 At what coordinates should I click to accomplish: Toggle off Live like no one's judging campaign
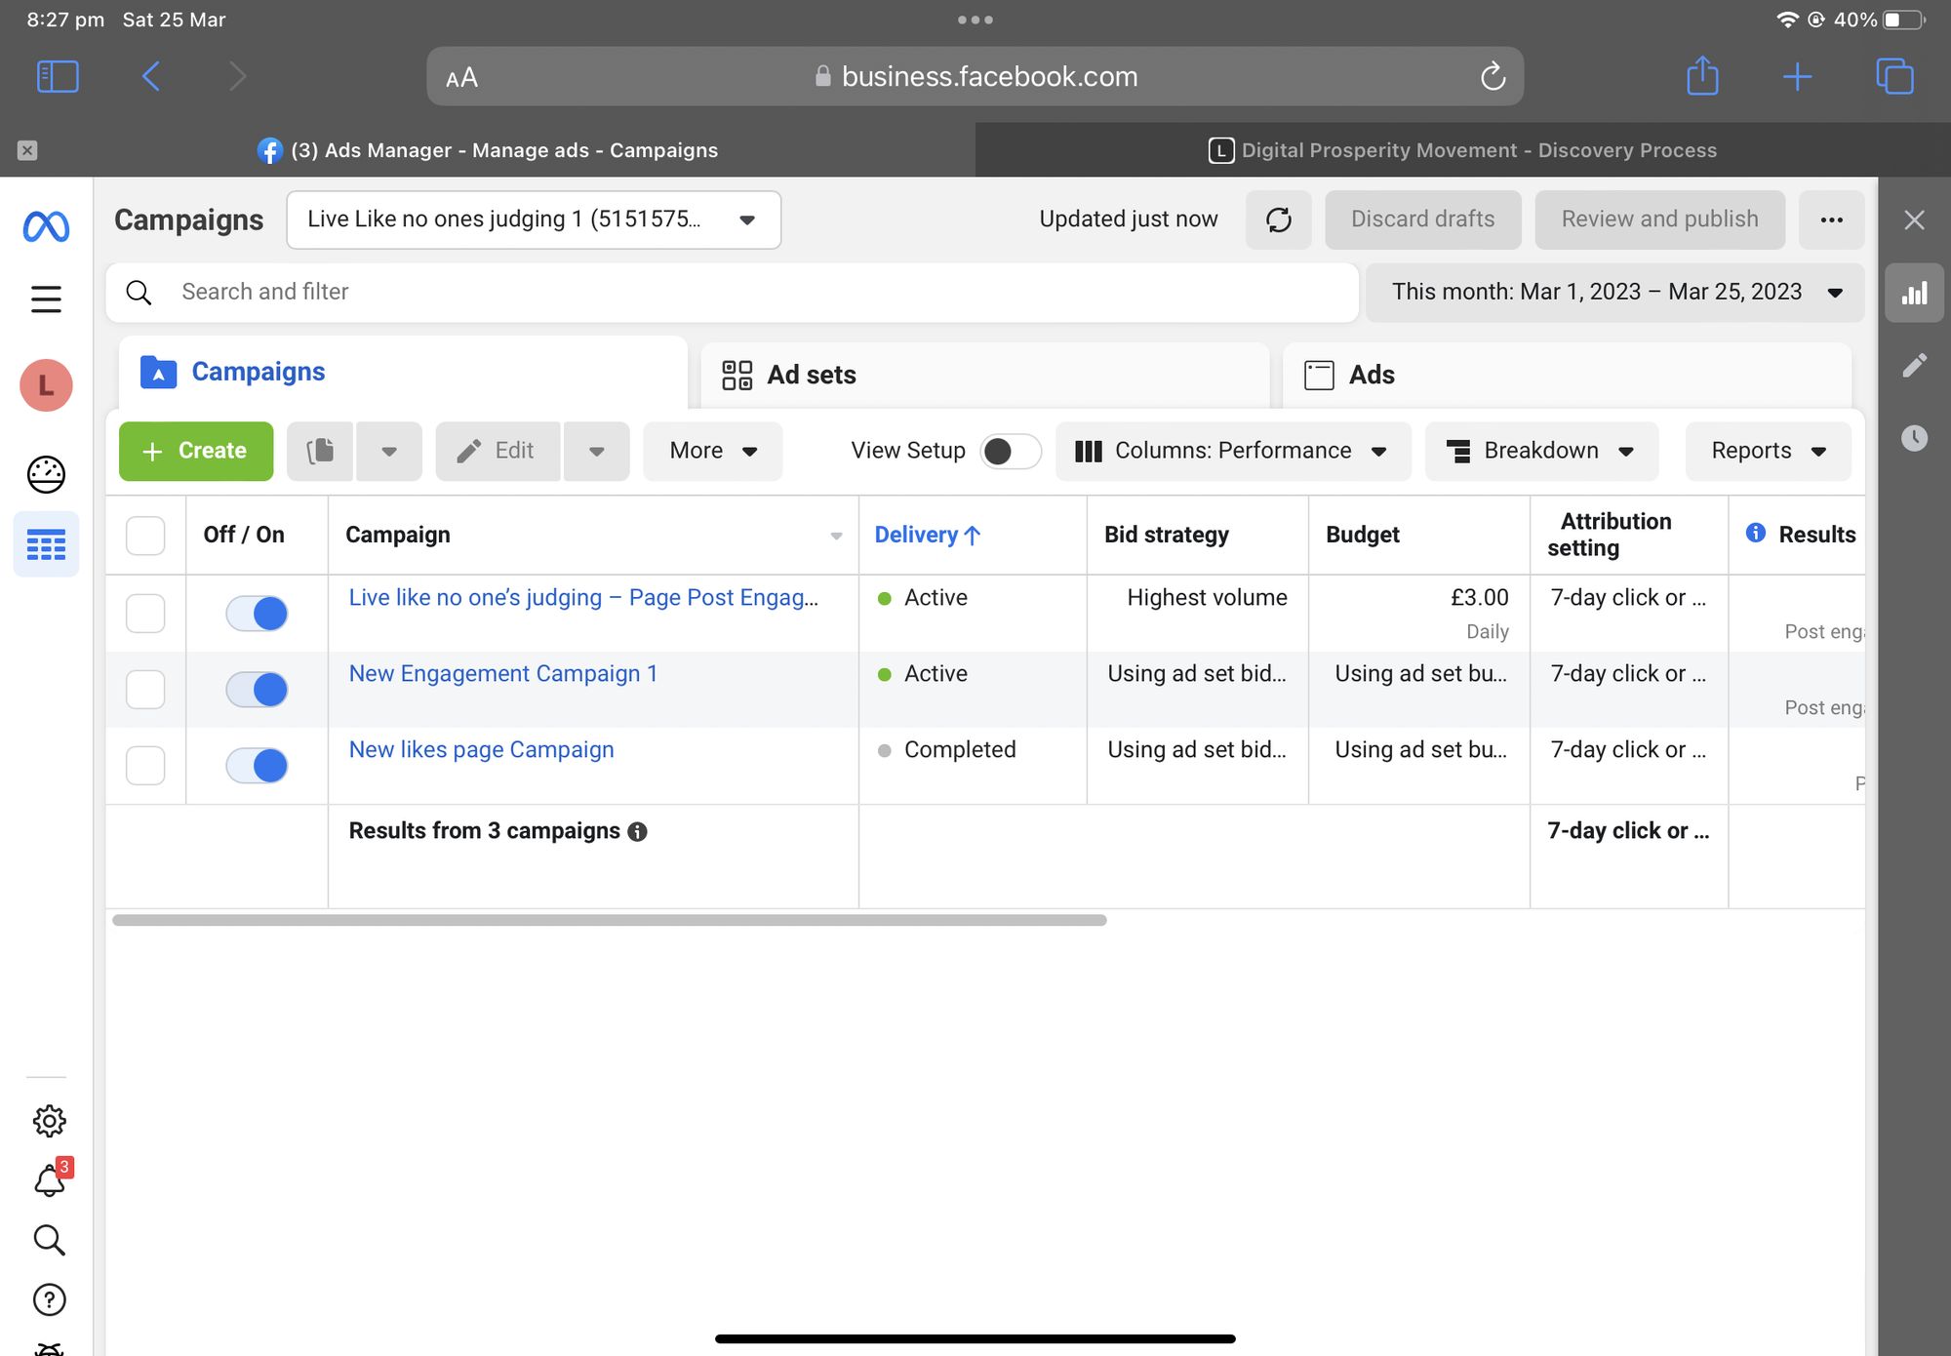click(257, 614)
